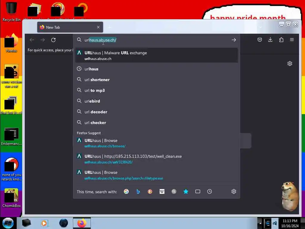Search this time with Bing icon
Image resolution: width=305 pixels, height=229 pixels.
[x=138, y=192]
